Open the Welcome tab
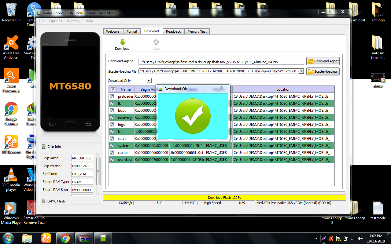This screenshot has width=391, height=244. pyautogui.click(x=113, y=31)
